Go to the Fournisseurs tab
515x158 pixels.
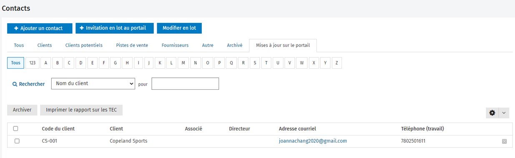(175, 45)
